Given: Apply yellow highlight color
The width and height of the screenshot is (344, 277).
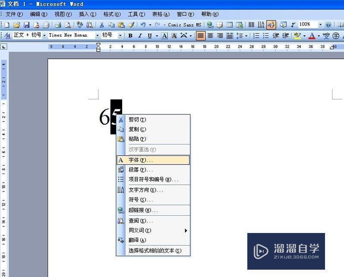Looking at the screenshot, I should coord(297,35).
